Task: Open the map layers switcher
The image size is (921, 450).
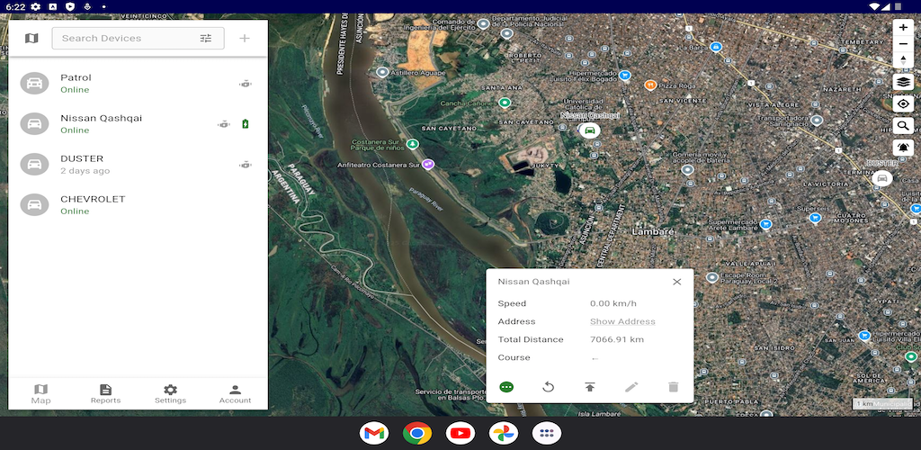Action: (x=903, y=82)
